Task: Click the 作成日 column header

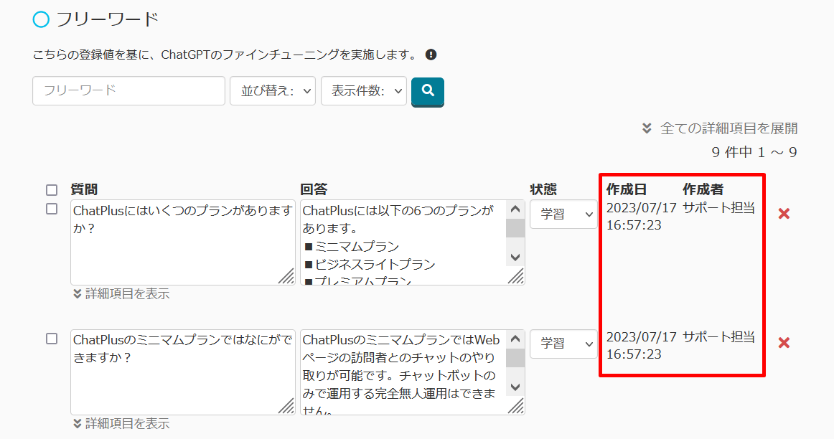Action: tap(627, 189)
